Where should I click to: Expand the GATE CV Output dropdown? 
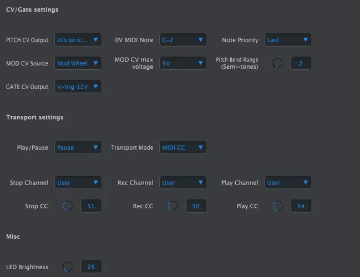(78, 86)
